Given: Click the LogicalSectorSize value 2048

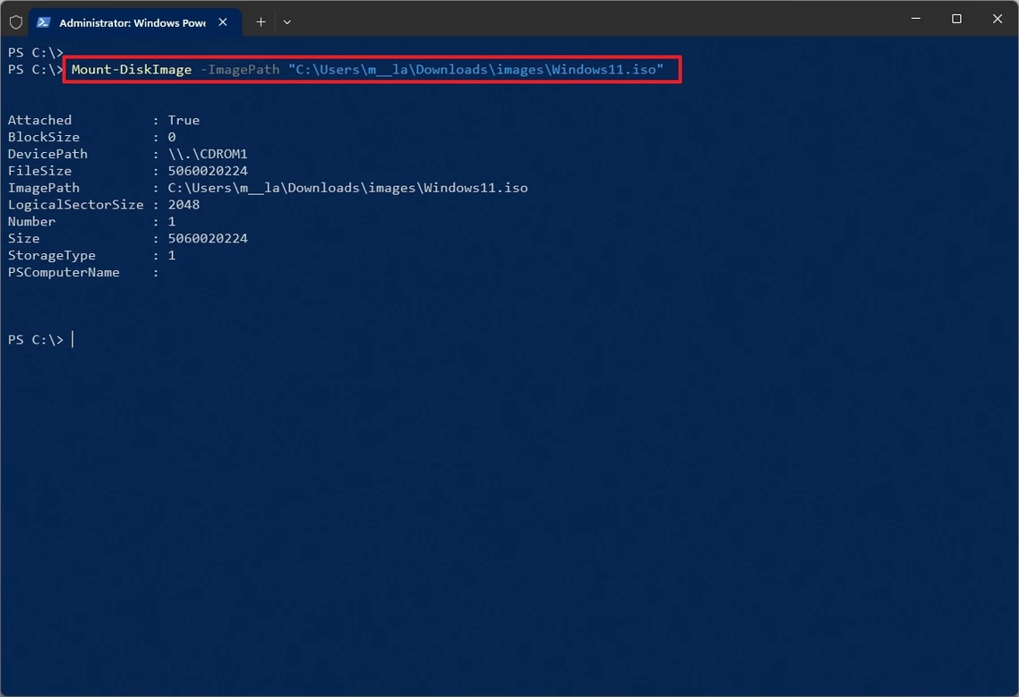Looking at the screenshot, I should (x=184, y=205).
